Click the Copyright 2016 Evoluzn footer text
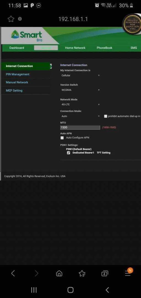141x298 pixels. [x=35, y=176]
